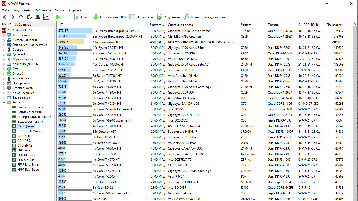Expand the Мультимедиа tree node
Screen dimensions: 358x201
coord(4,59)
